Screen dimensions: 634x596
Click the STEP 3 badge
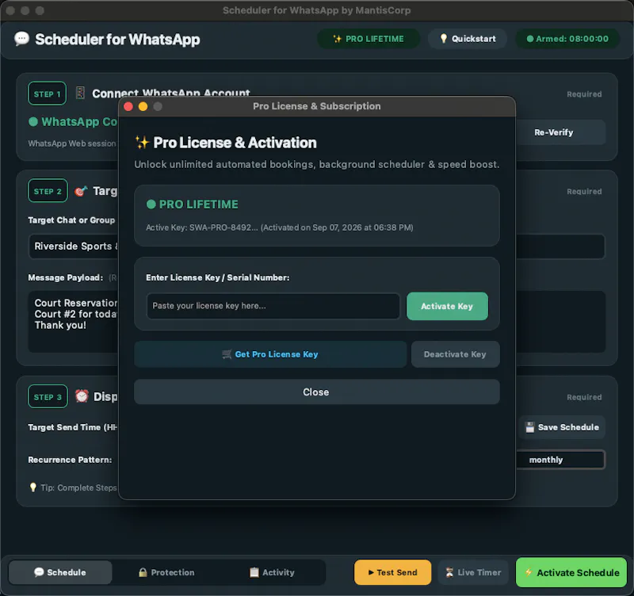click(48, 396)
